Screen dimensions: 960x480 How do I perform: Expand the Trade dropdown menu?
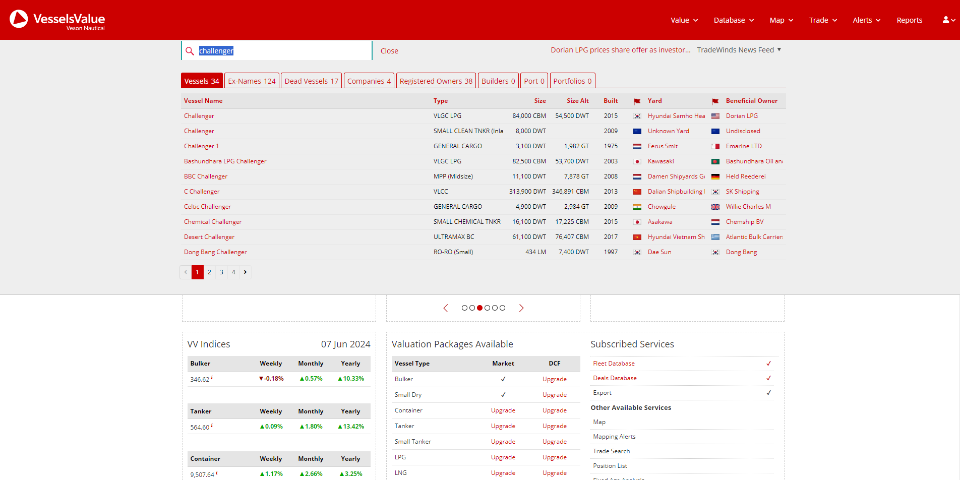(823, 20)
